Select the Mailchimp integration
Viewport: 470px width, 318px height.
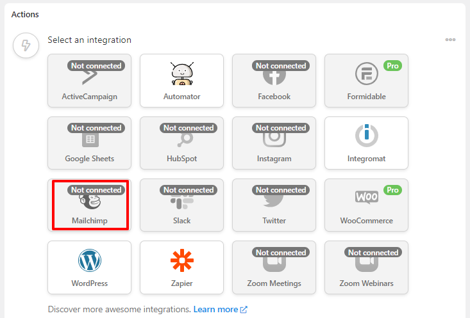pyautogui.click(x=89, y=205)
